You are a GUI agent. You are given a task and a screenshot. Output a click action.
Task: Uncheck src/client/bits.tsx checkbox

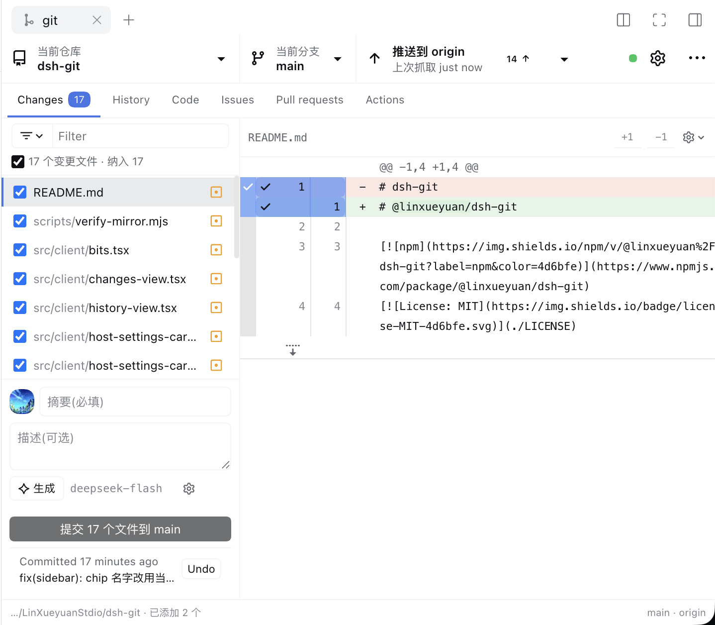pos(20,250)
